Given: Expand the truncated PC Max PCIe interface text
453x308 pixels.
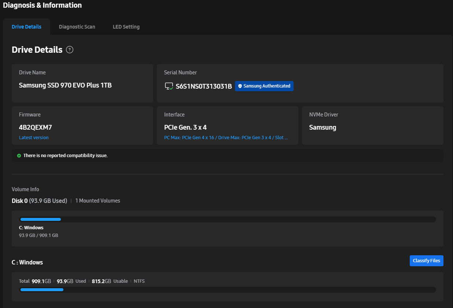Looking at the screenshot, I should coord(226,138).
